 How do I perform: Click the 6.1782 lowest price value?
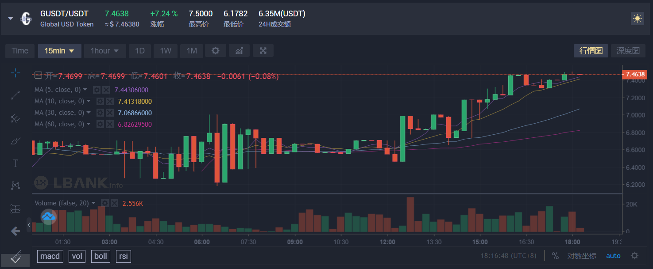(x=236, y=14)
